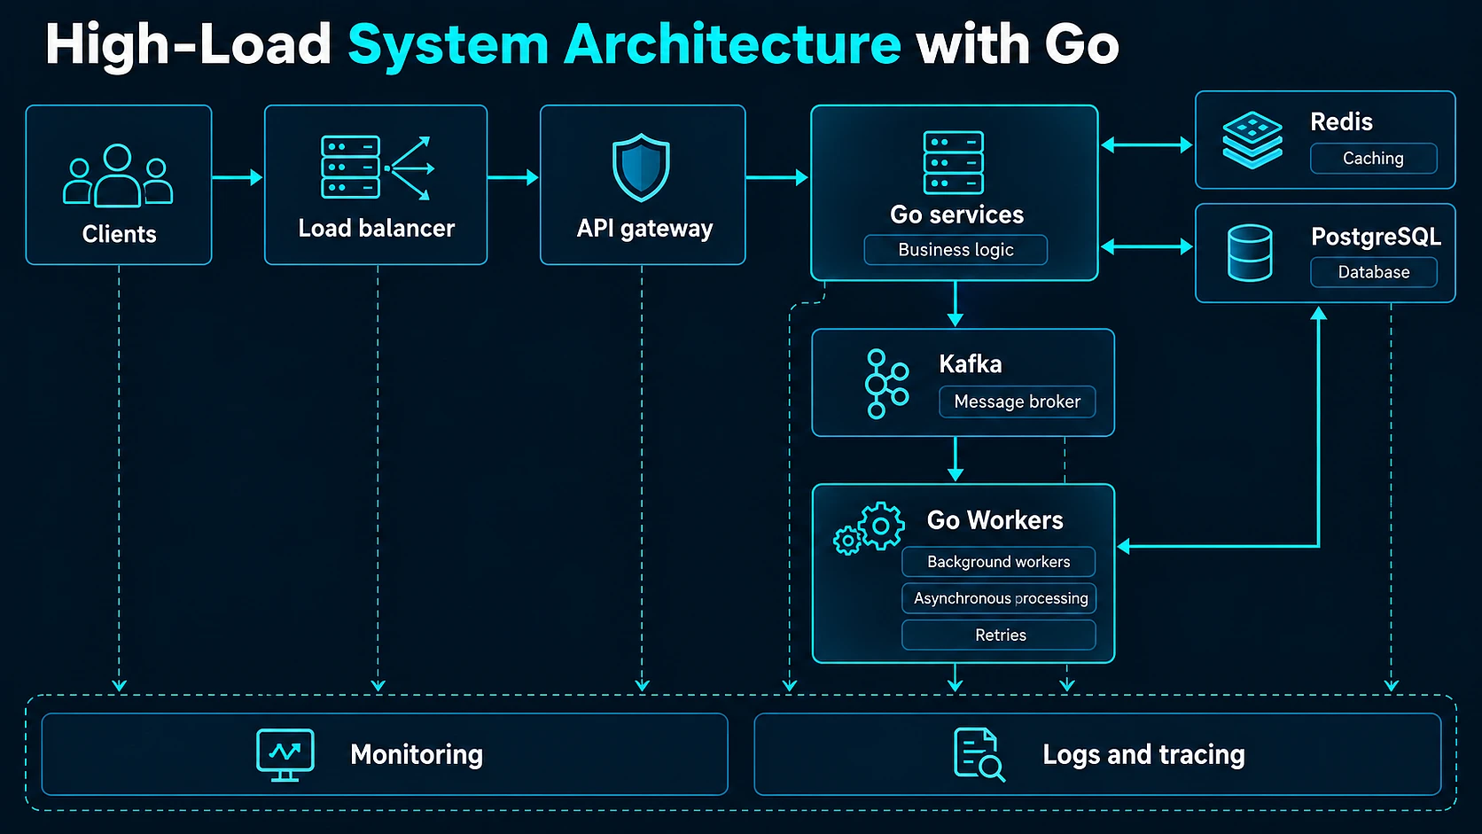Click the Business logic tag
Viewport: 1482px width, 834px height.
(x=955, y=250)
